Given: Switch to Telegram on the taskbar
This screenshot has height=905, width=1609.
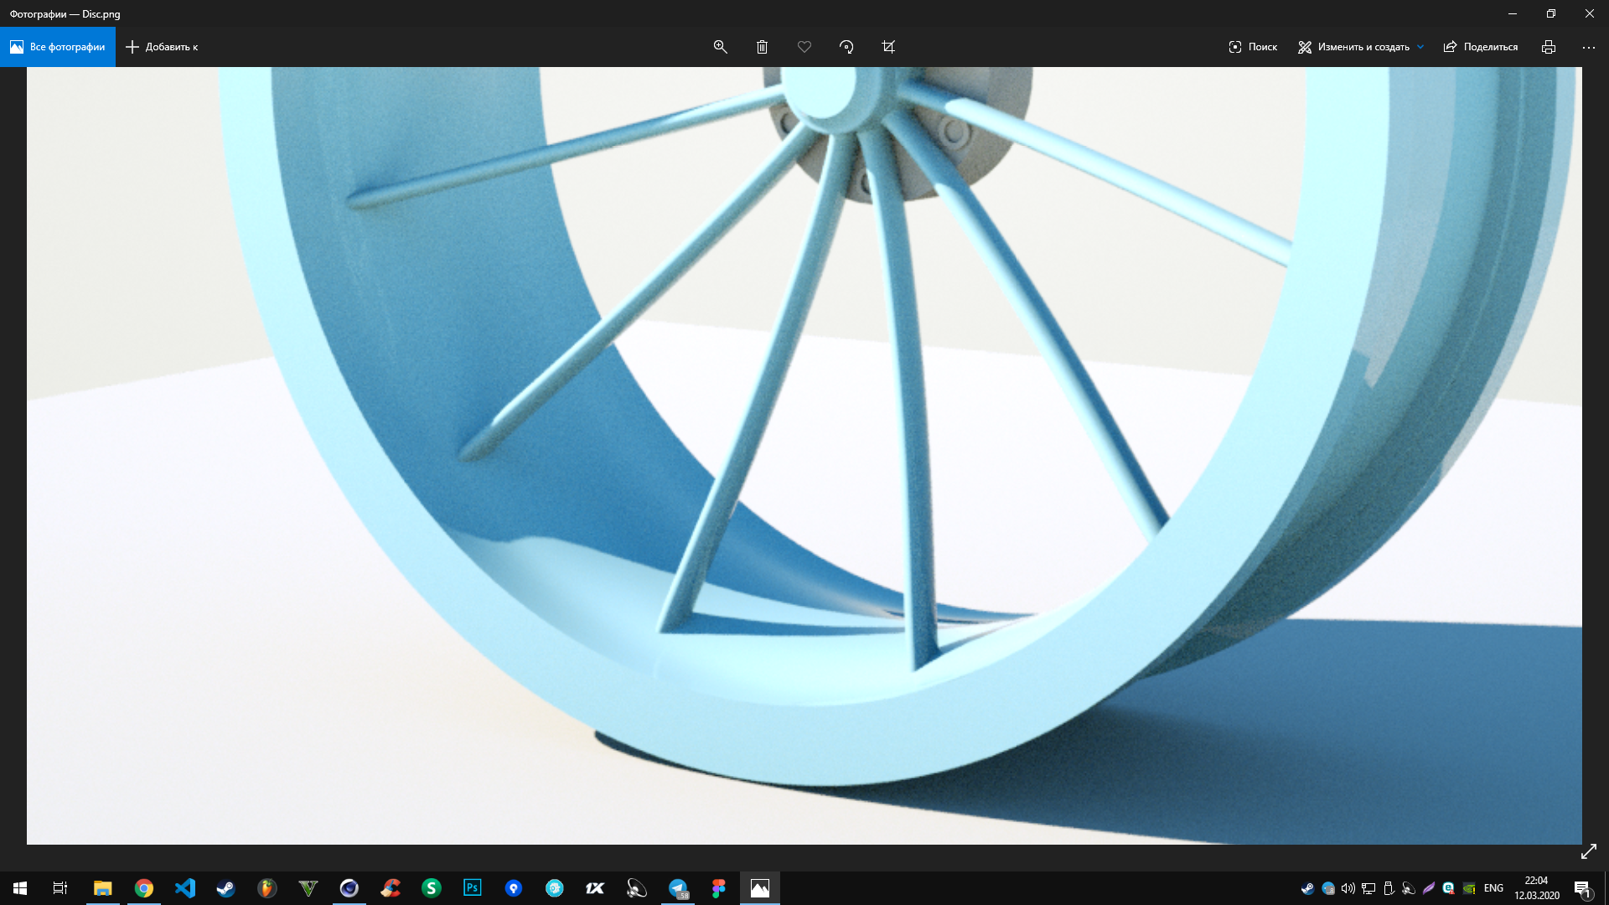Looking at the screenshot, I should 678,888.
